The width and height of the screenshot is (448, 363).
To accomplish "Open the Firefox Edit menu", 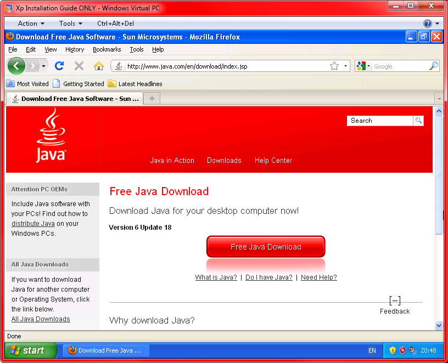I will [x=31, y=49].
